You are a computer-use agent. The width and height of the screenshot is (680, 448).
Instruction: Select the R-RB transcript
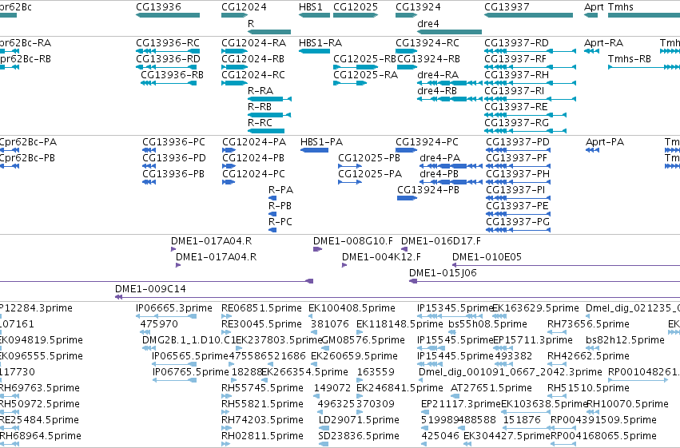click(x=260, y=107)
